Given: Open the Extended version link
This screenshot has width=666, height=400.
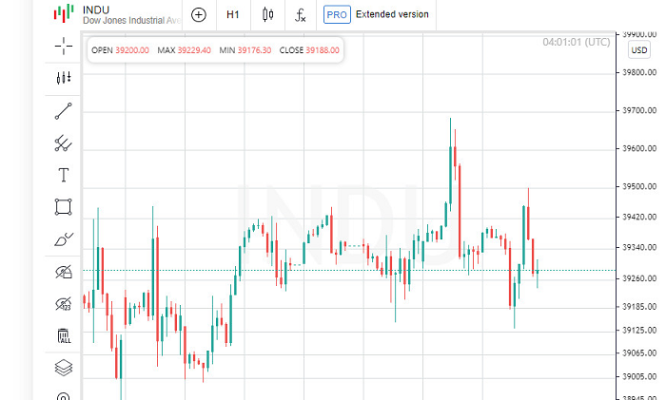Looking at the screenshot, I should coord(392,14).
